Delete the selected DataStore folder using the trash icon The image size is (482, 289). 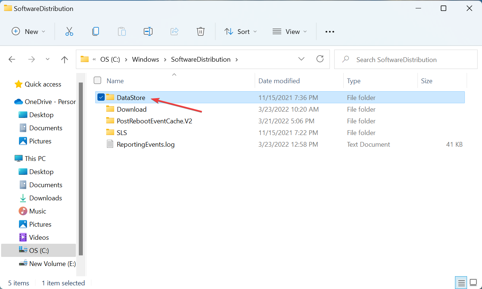[x=200, y=31]
